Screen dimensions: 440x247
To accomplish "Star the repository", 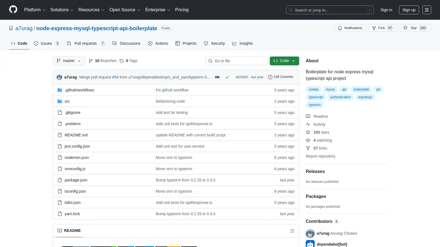I will click(x=415, y=28).
